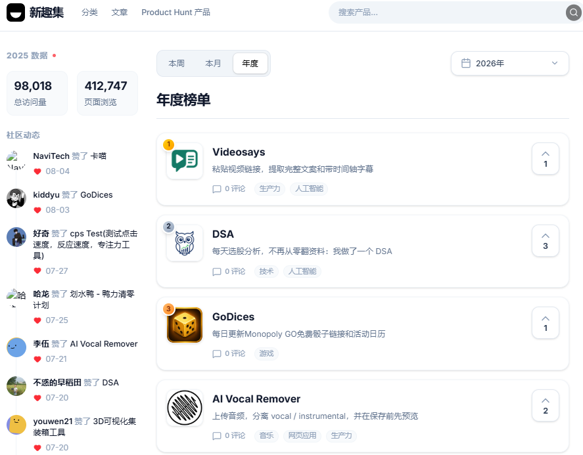This screenshot has height=455, width=583.
Task: Open DSA product title
Action: 223,234
